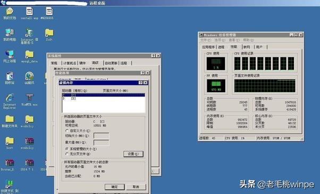Screen dimensions: 320x194
Task: Click the CPU 使用 1% status bar entry
Action: (x=240, y=138)
